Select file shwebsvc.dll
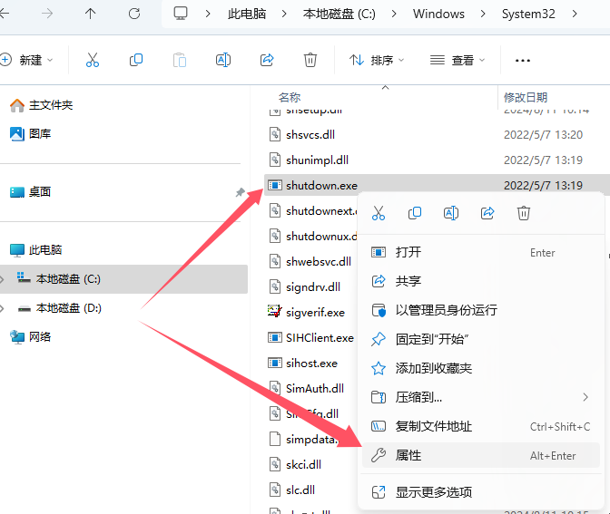Viewport: 610px width, 514px height. point(319,261)
